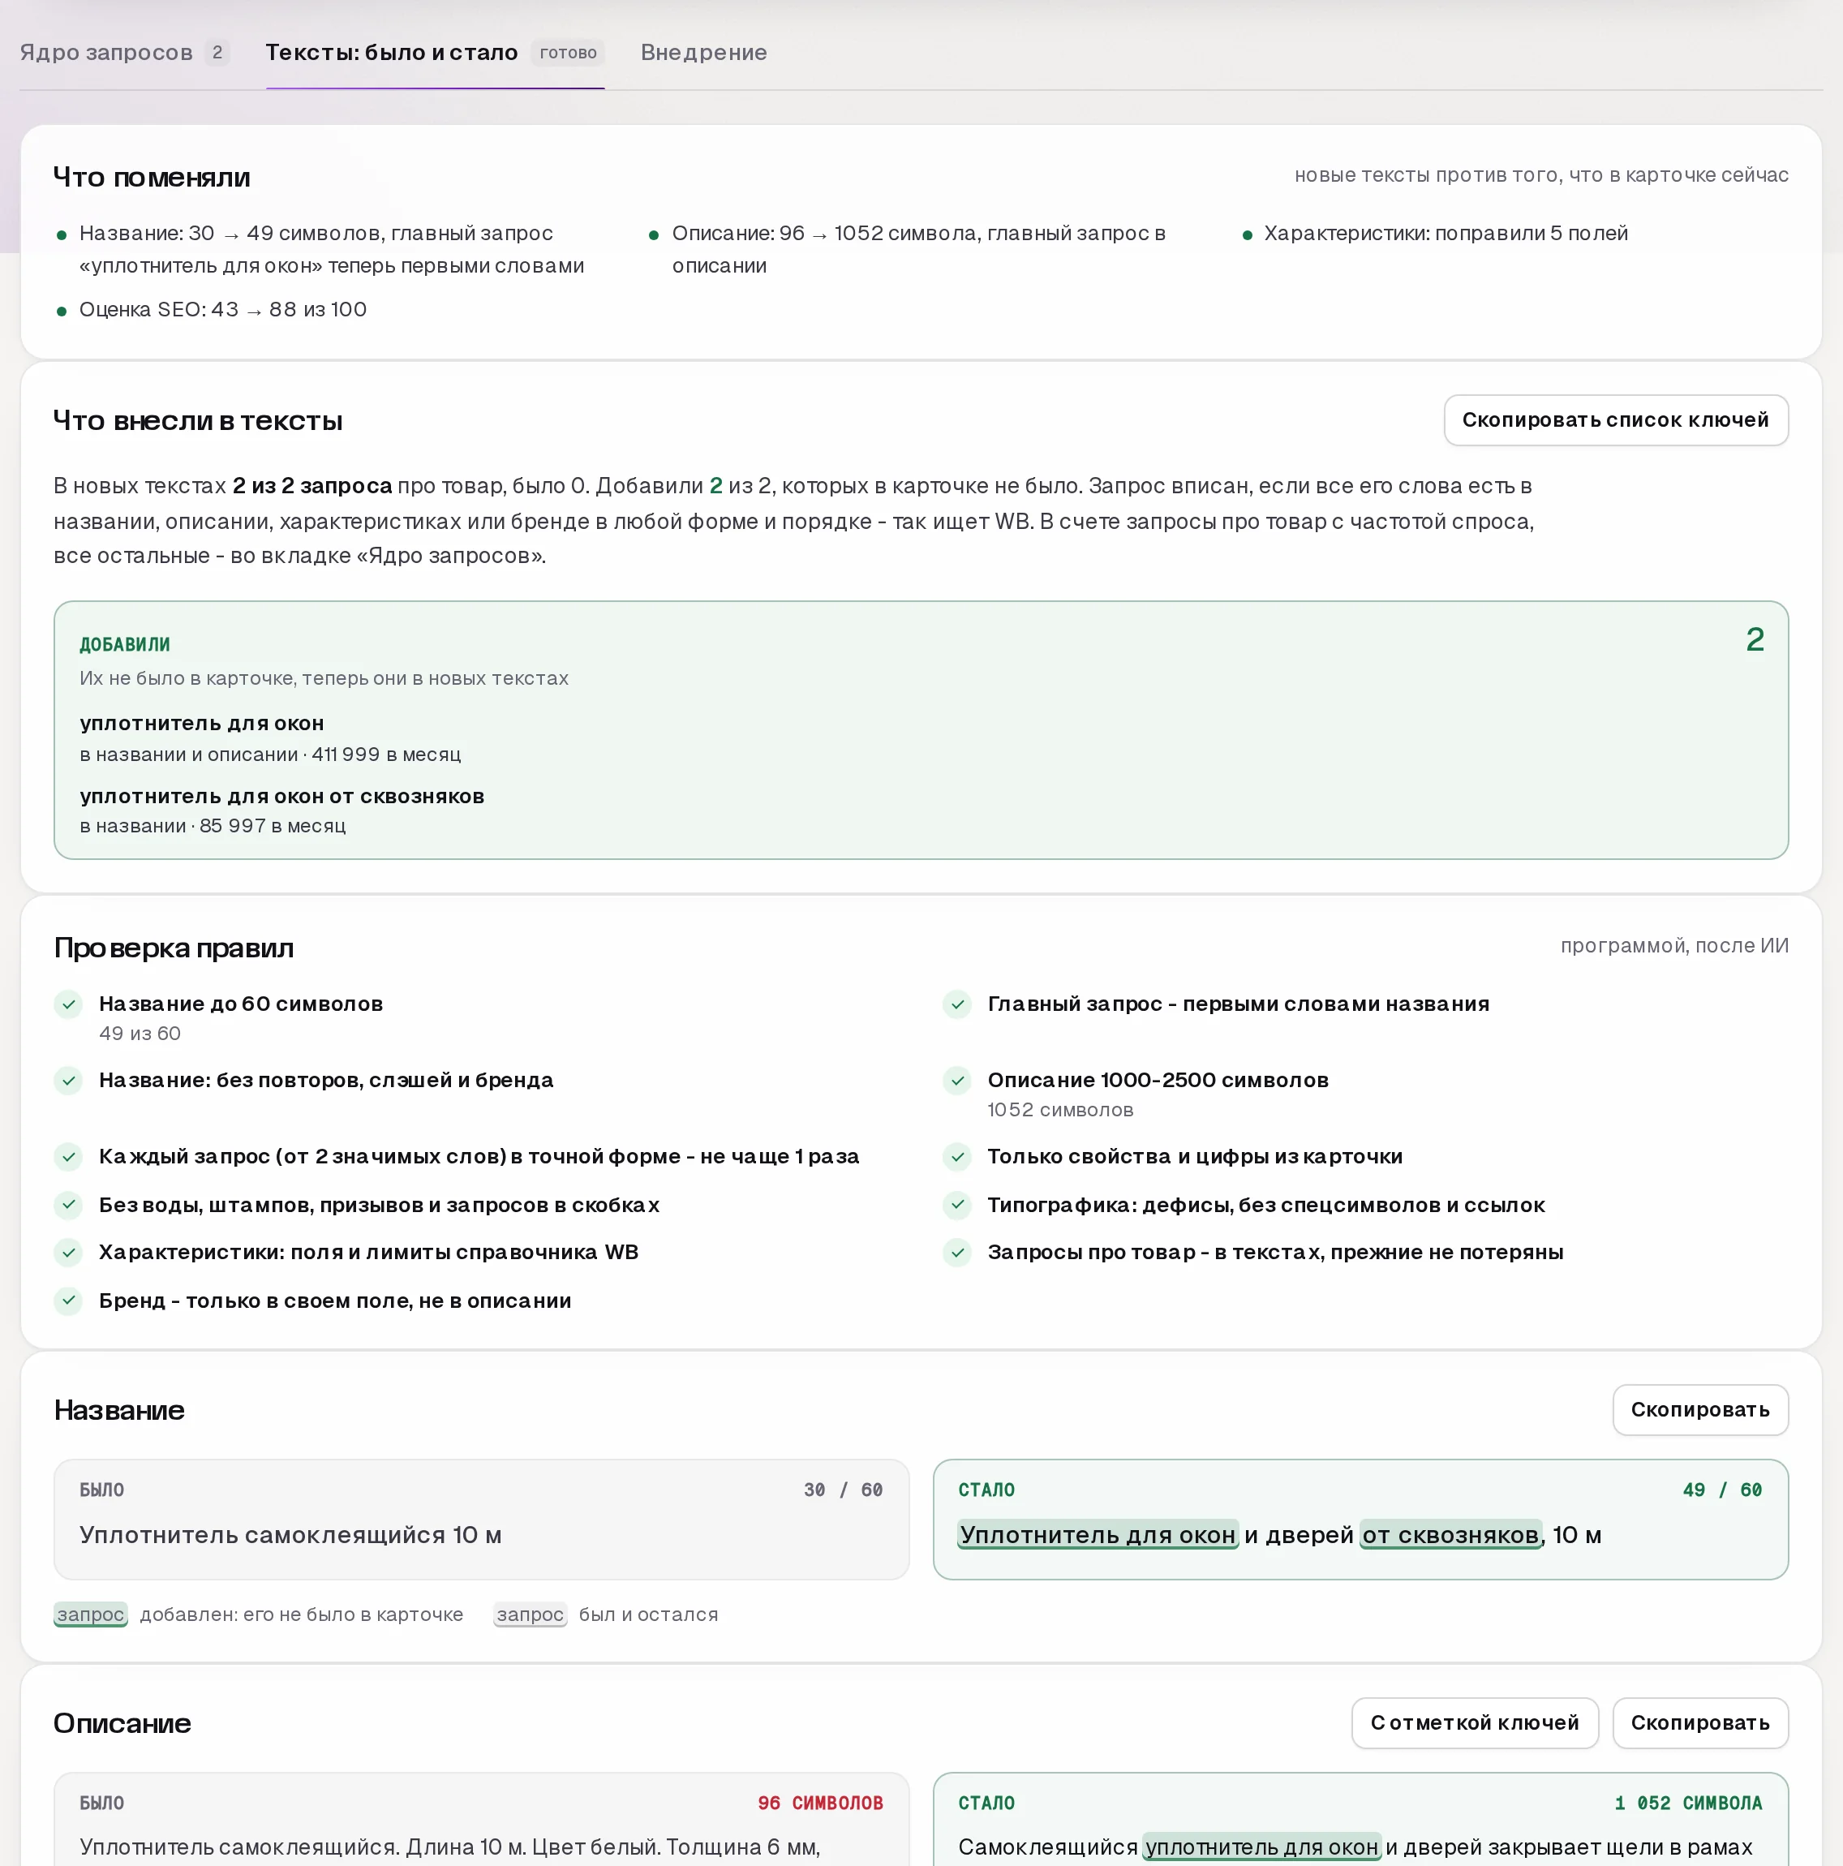Open the «Ядро запросов» tab
Screen dimensions: 1843x1866
tap(123, 52)
